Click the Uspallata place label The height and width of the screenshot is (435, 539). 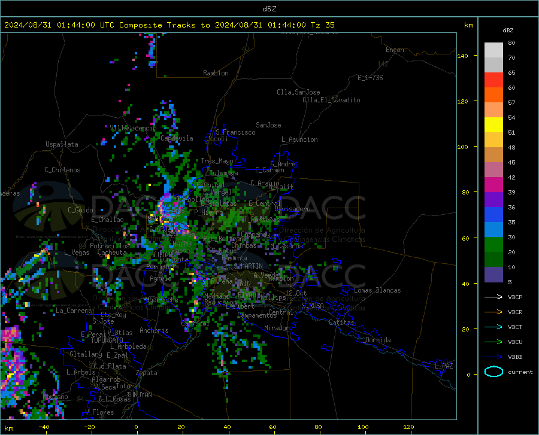tap(62, 144)
